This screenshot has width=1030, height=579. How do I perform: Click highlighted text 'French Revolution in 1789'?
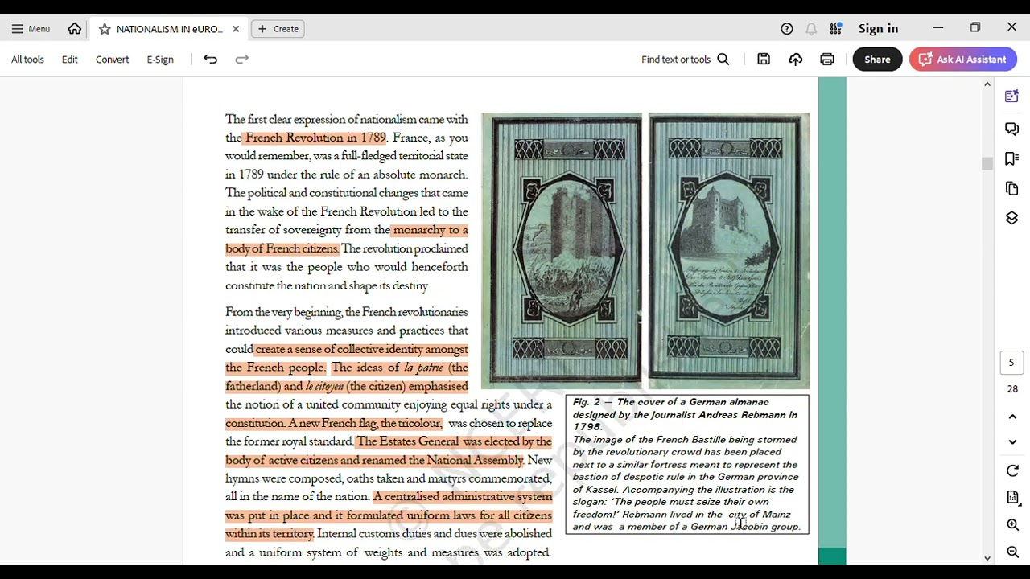[315, 138]
